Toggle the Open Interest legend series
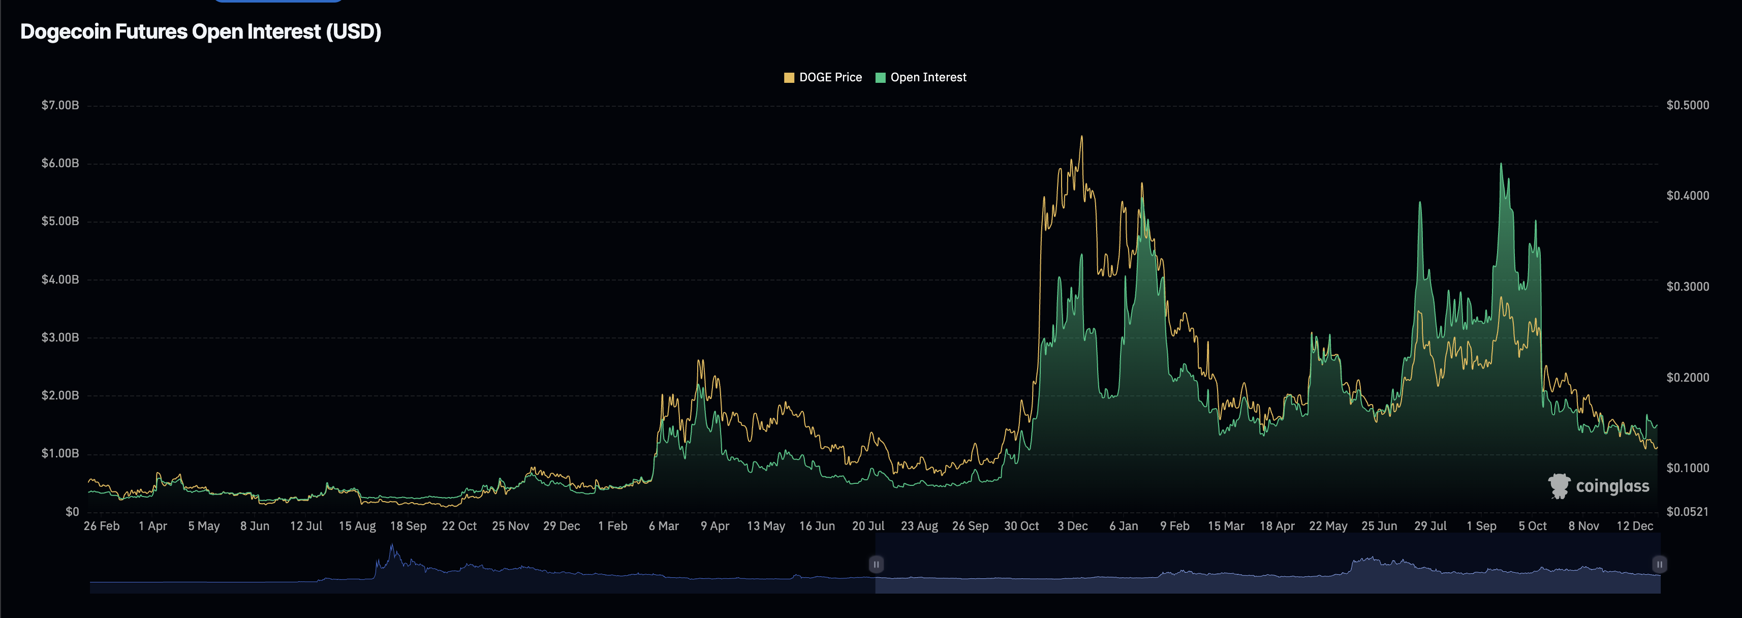This screenshot has width=1742, height=618. (x=920, y=78)
